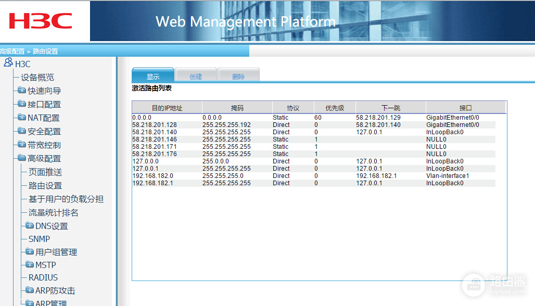Image resolution: width=535 pixels, height=306 pixels.
Task: Open the 设备概览 page
Action: pyautogui.click(x=37, y=78)
